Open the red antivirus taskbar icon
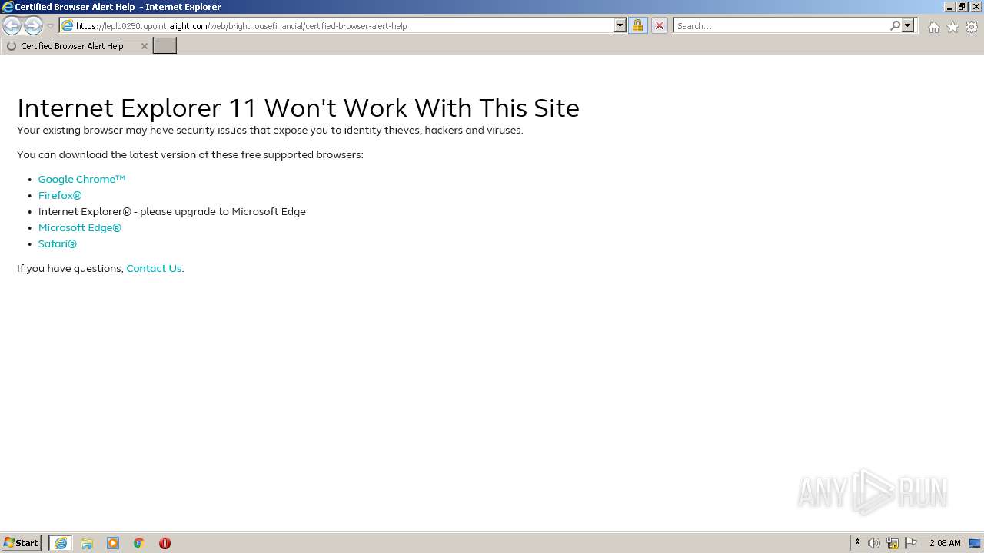 pos(165,543)
